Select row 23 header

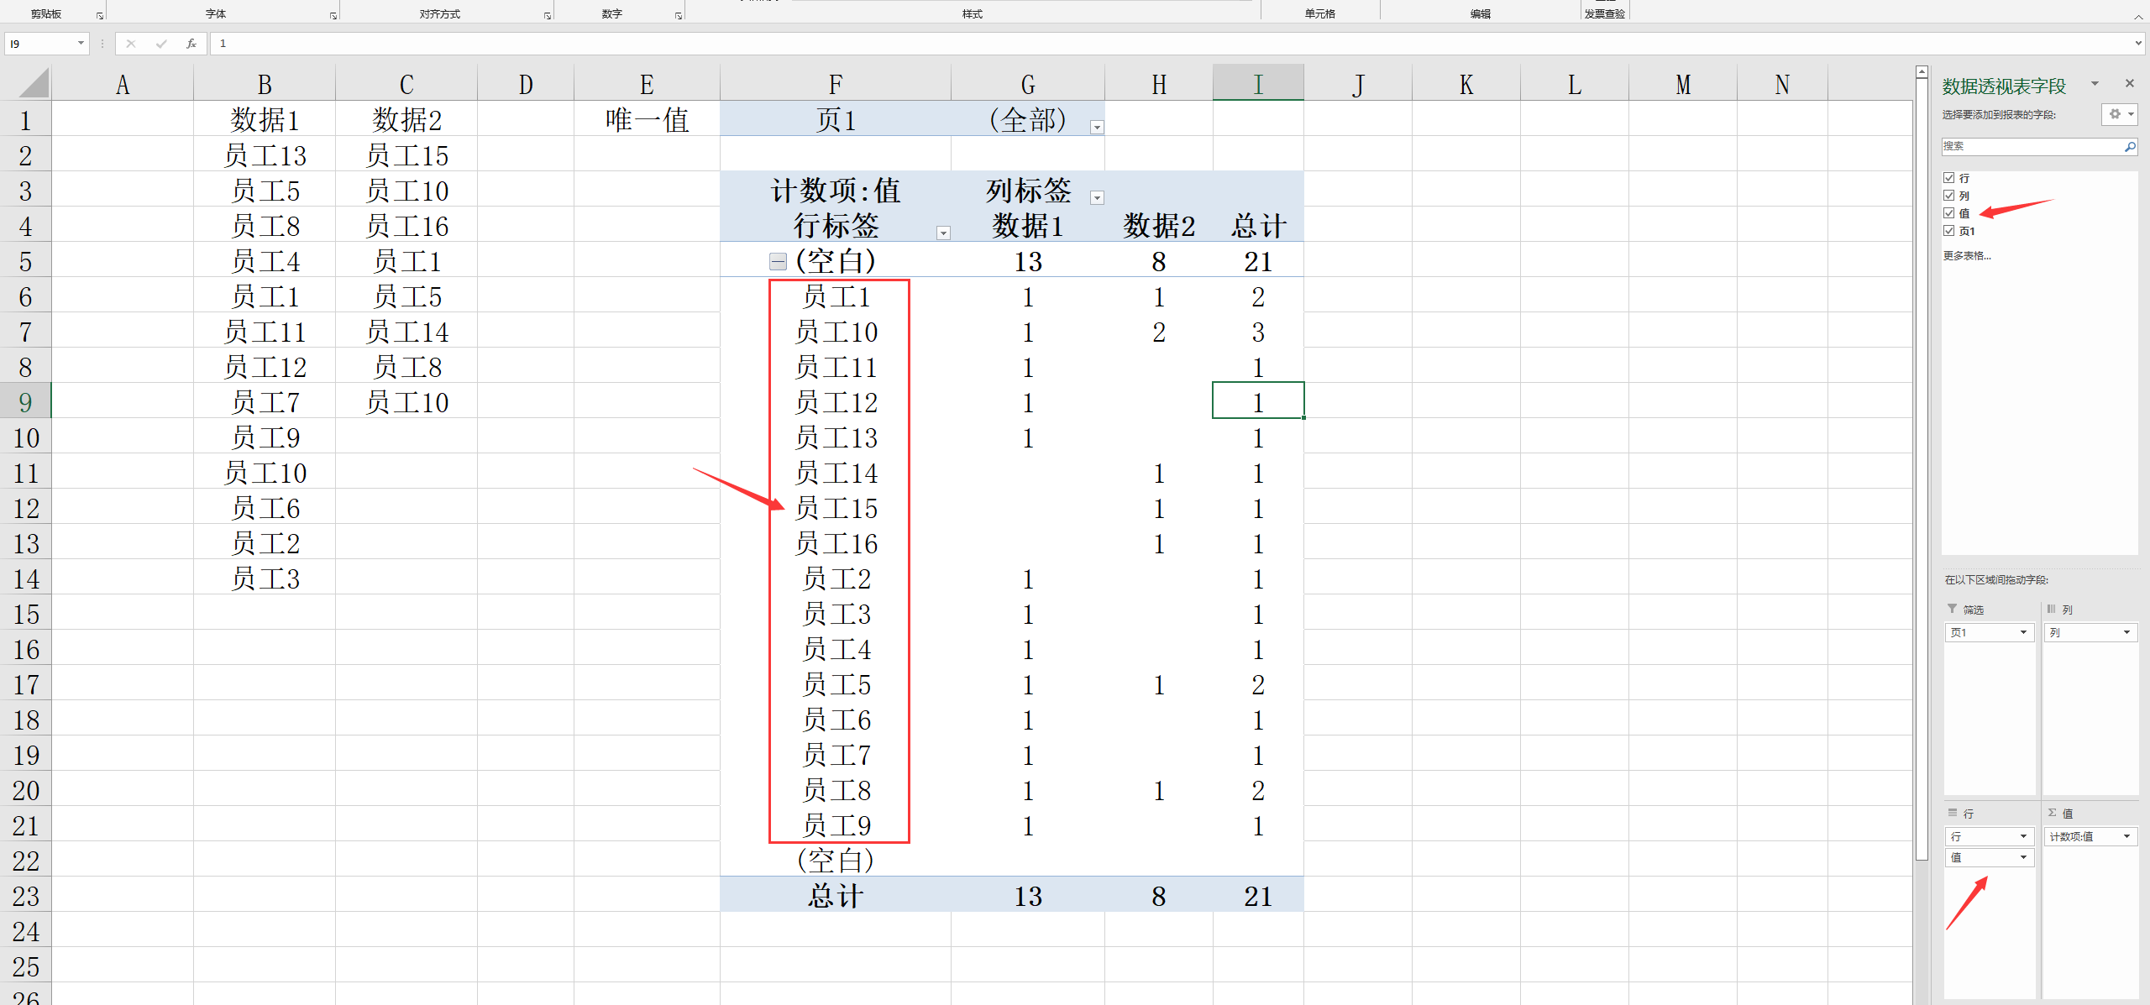pos(25,895)
